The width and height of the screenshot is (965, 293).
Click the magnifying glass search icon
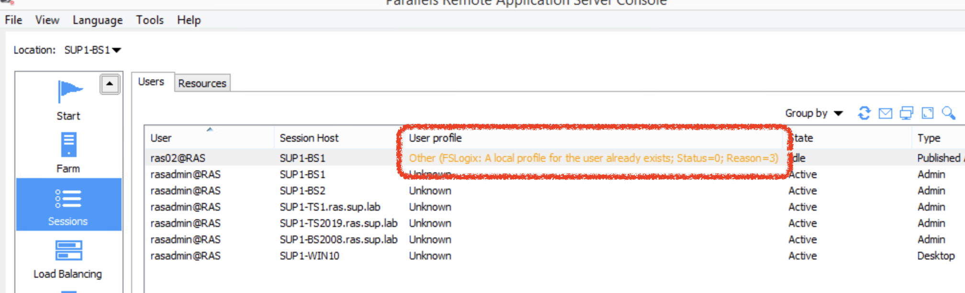pyautogui.click(x=948, y=113)
